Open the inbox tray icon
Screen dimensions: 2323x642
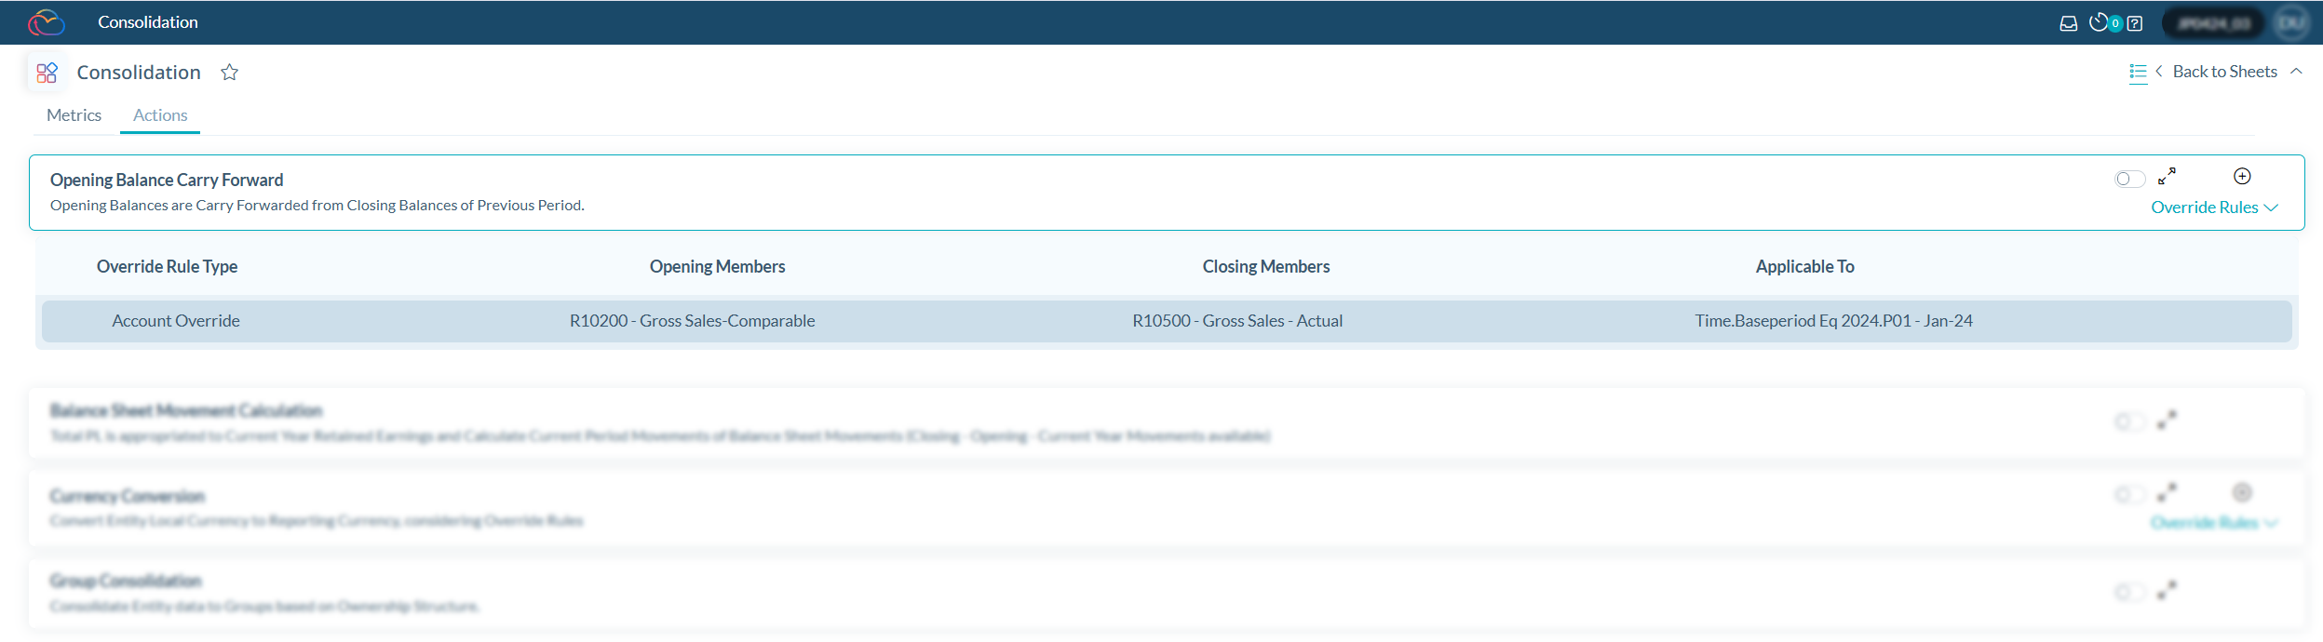[2068, 23]
